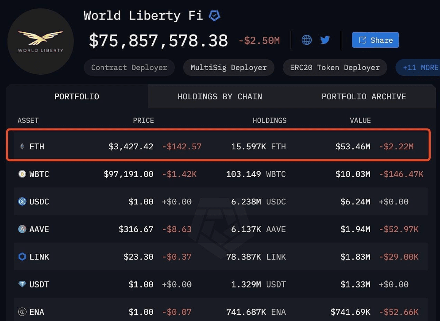This screenshot has height=321, width=440.
Task: Click the AAVE token icon
Action: pos(22,229)
